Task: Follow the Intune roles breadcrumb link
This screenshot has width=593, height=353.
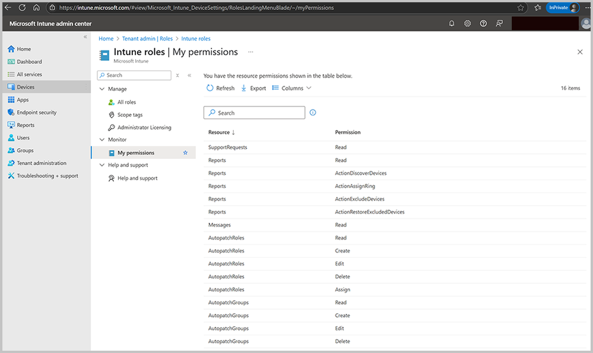Action: (x=195, y=39)
